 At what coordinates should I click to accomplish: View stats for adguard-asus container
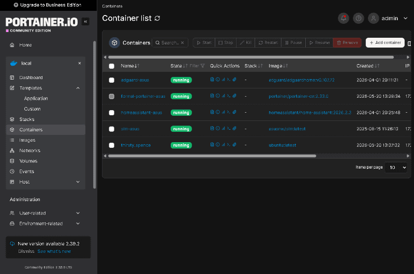coord(224,80)
